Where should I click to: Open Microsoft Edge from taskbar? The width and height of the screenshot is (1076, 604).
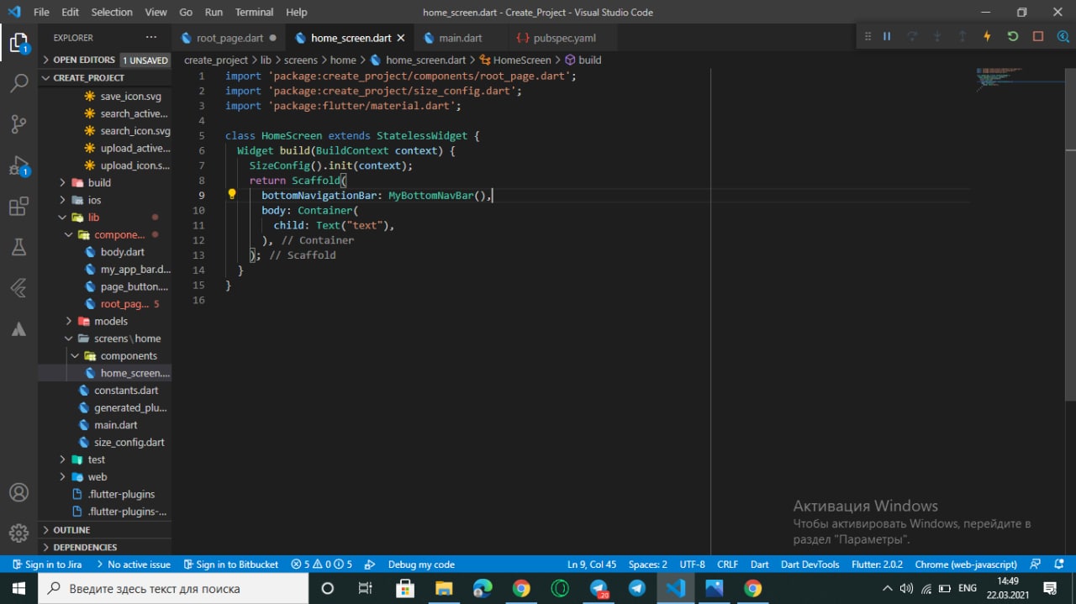pyautogui.click(x=483, y=588)
